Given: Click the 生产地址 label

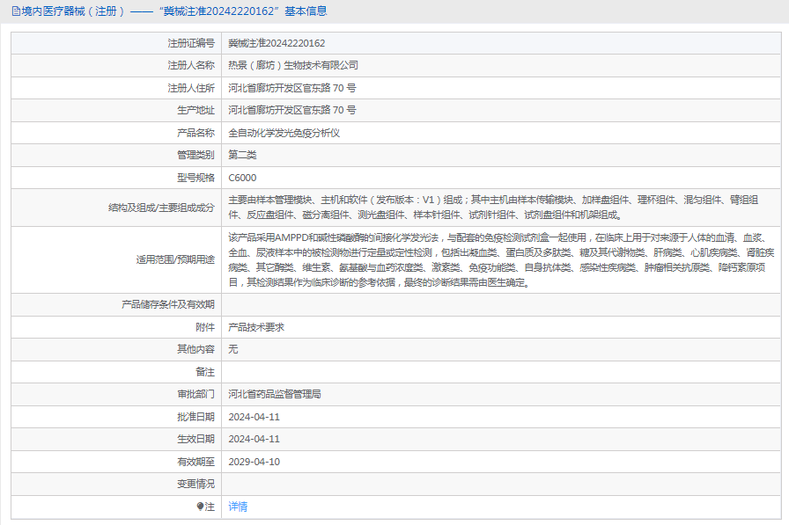Looking at the screenshot, I should click(195, 110).
